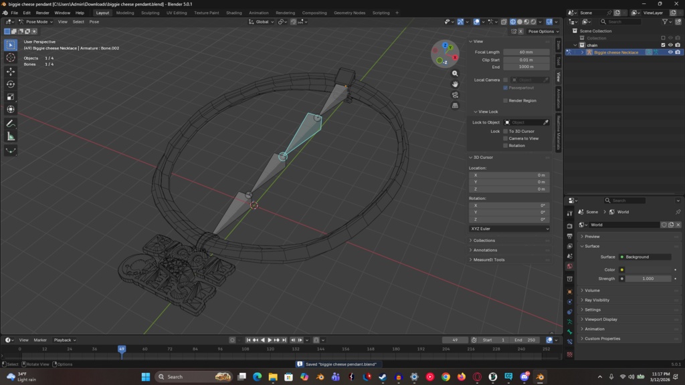
Task: Toggle camera view with the camera gizmo
Action: tap(455, 95)
